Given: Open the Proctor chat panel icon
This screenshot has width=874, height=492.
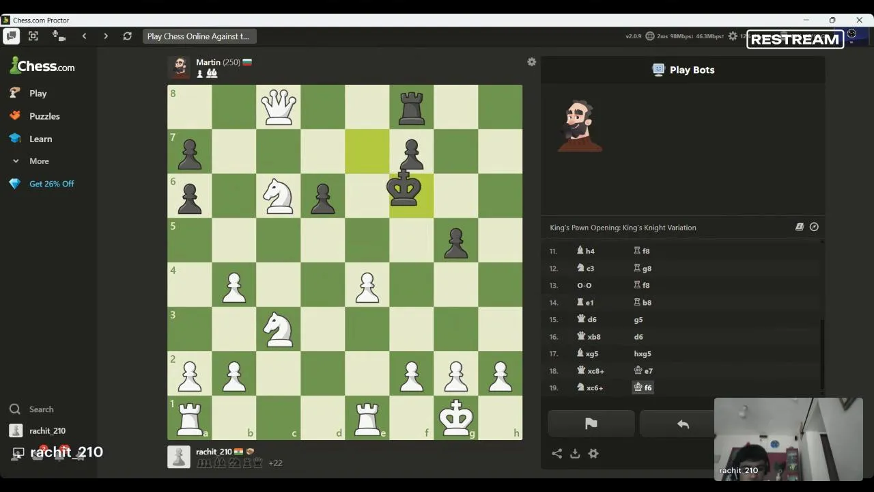Looking at the screenshot, I should click(x=11, y=36).
